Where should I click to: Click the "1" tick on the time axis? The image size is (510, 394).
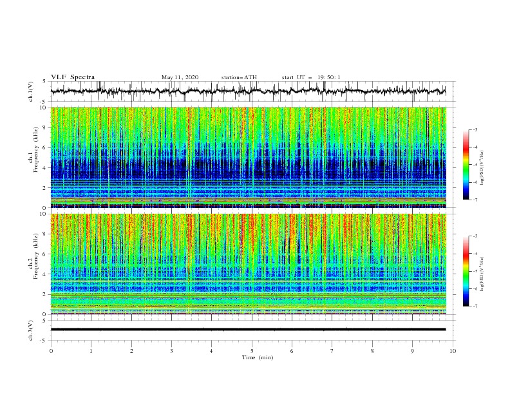[x=91, y=351]
